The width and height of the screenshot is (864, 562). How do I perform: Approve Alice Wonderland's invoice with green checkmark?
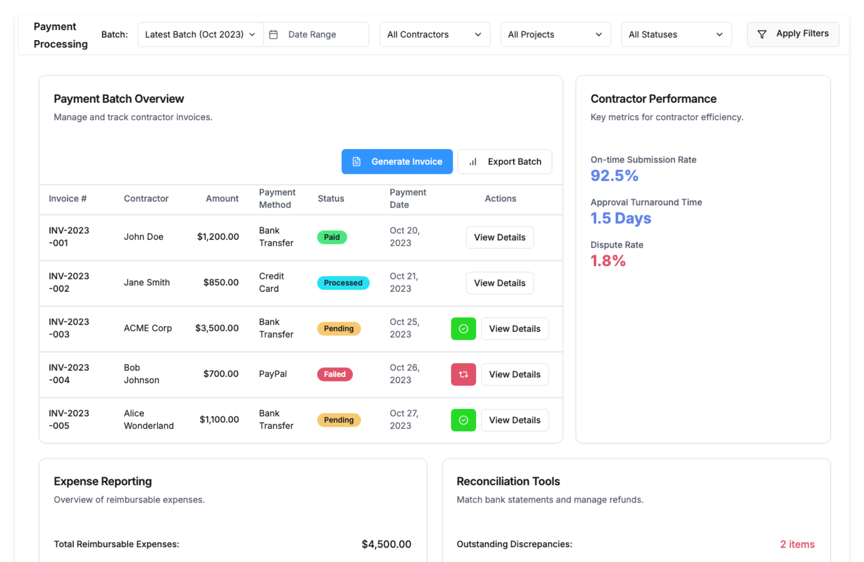pyautogui.click(x=463, y=420)
